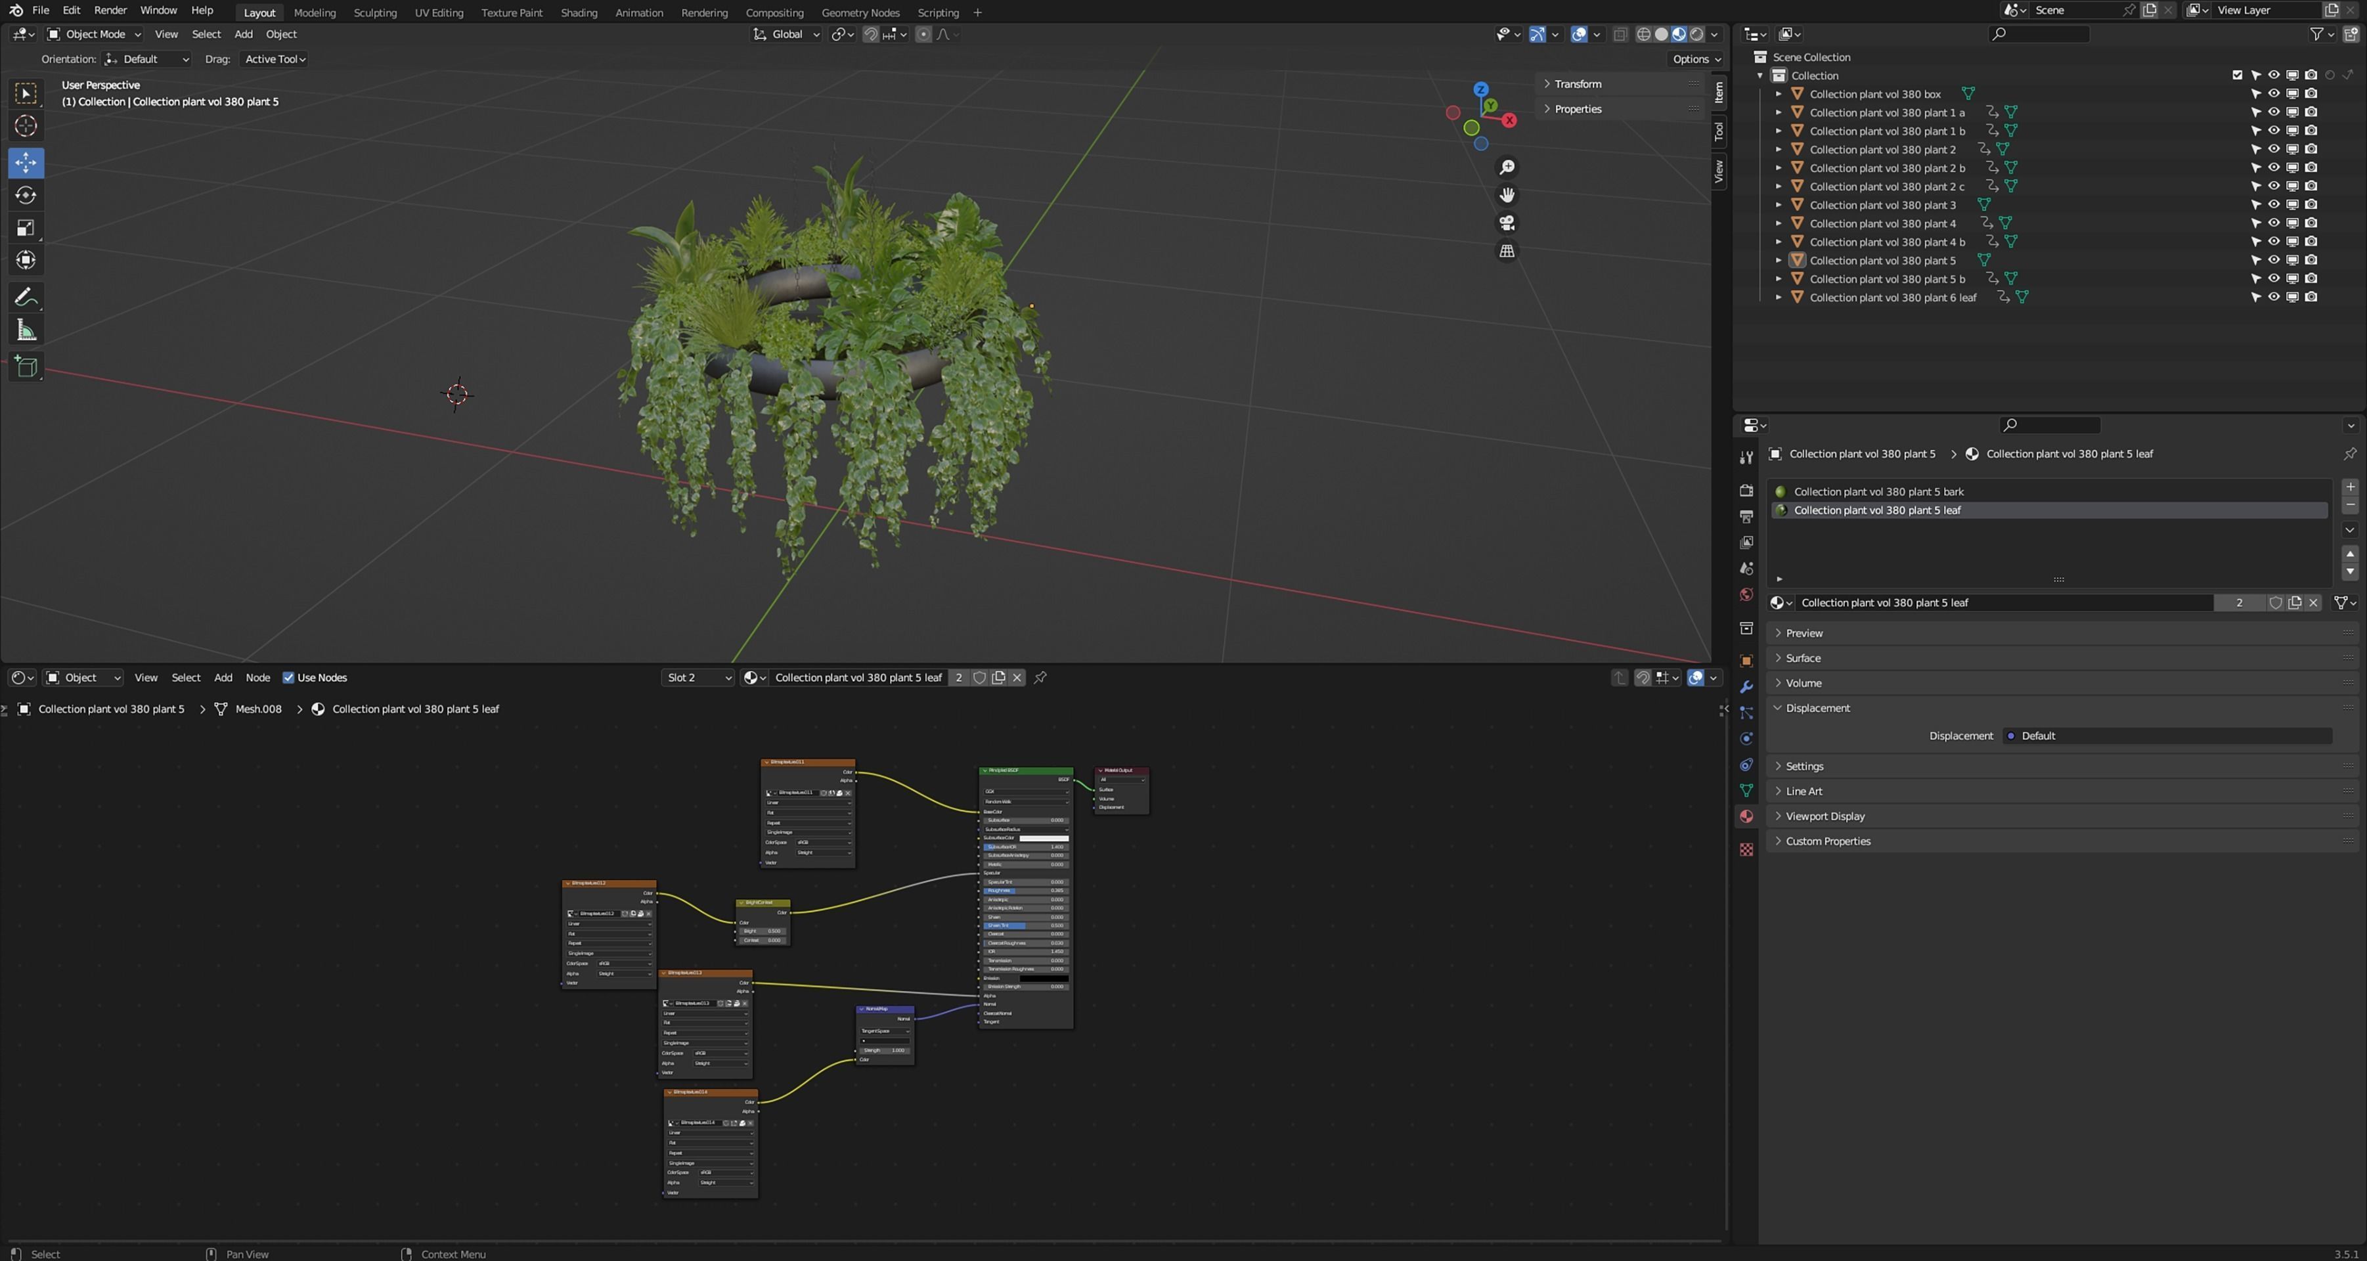Click the Select Box tool

[x=26, y=93]
